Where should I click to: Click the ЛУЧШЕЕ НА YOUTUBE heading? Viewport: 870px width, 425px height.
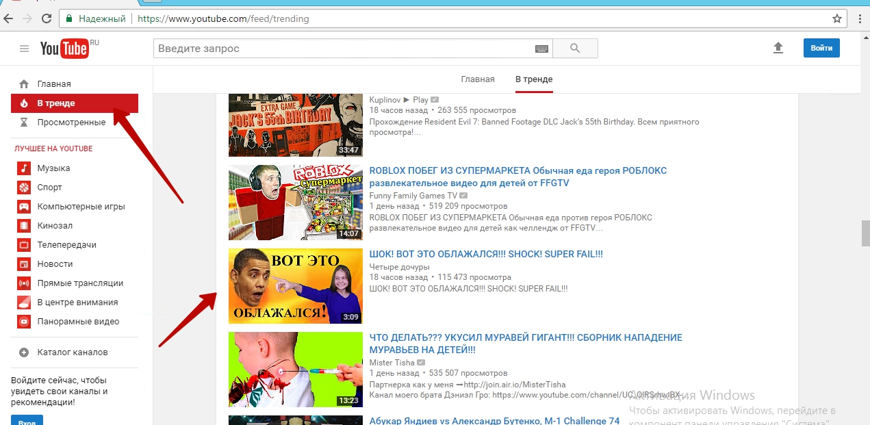53,149
